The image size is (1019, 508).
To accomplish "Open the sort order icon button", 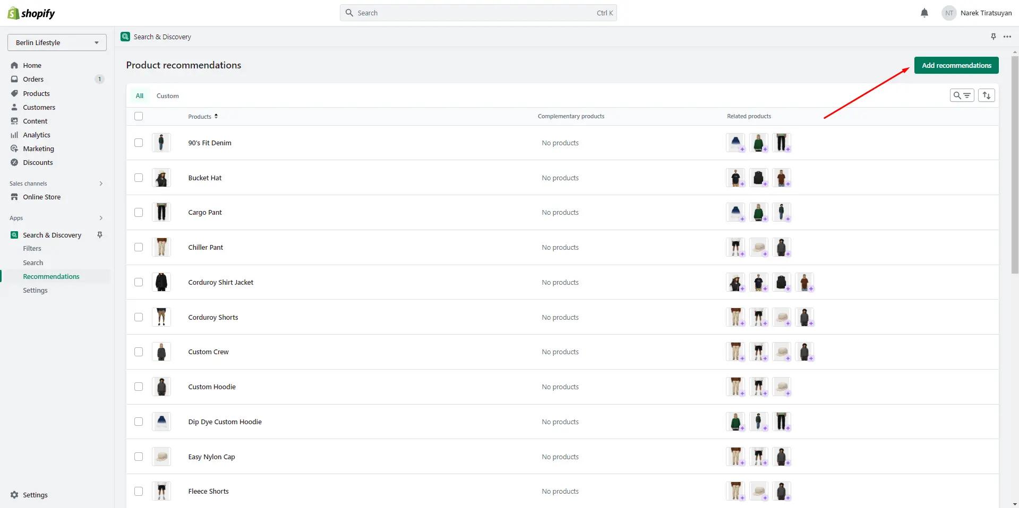I will pos(986,95).
